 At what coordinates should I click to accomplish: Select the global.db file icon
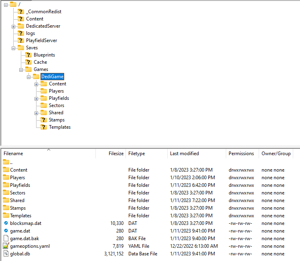[x=6, y=253]
